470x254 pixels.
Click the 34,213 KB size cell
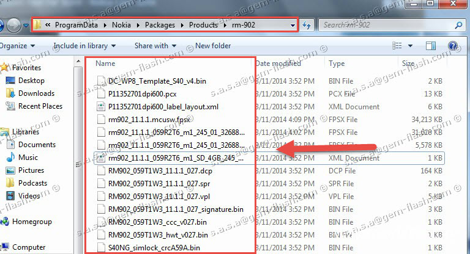(427, 120)
